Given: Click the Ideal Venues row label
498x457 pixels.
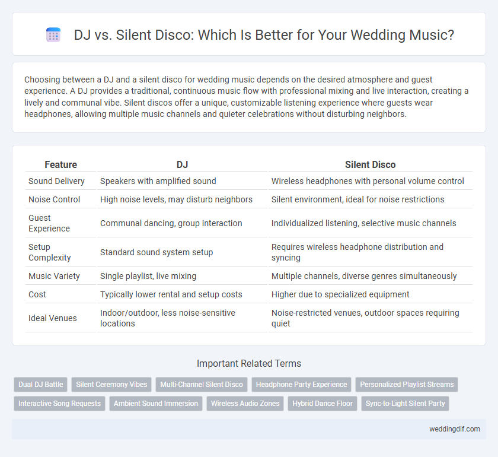Looking at the screenshot, I should [53, 318].
